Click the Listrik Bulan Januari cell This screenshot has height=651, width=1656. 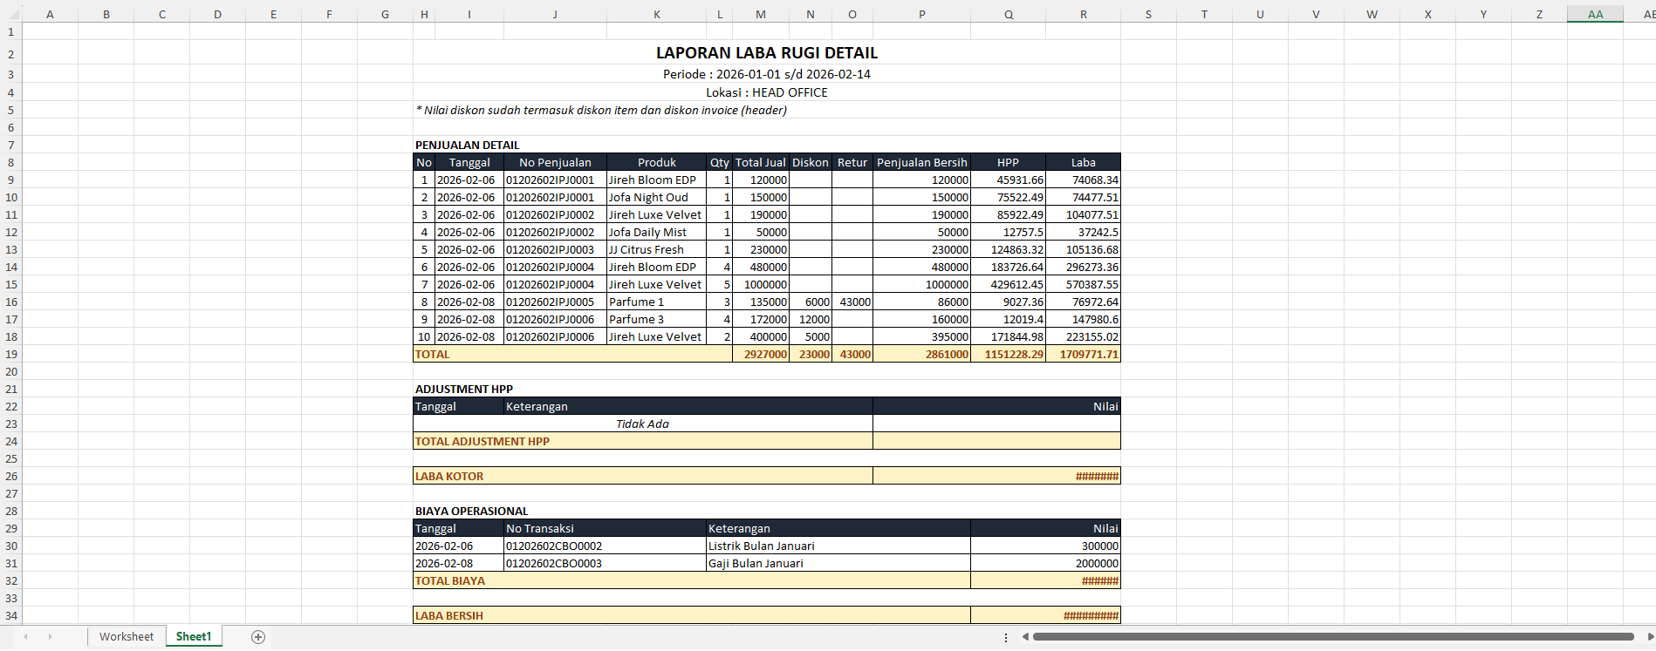(838, 546)
